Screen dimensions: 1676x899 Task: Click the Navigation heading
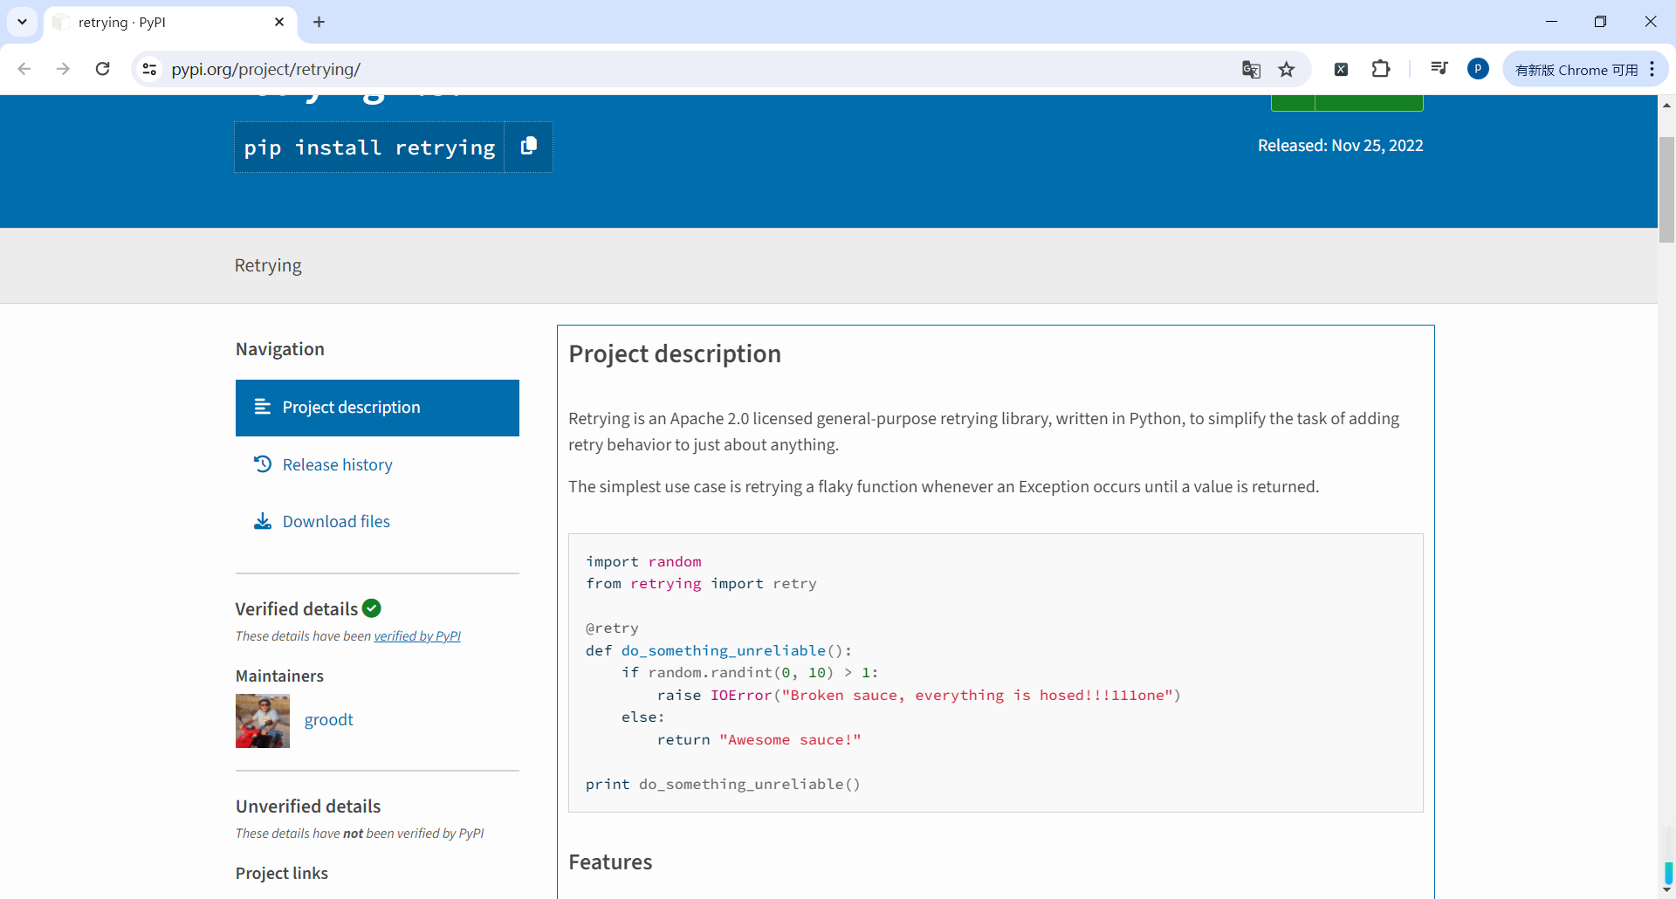coord(280,349)
